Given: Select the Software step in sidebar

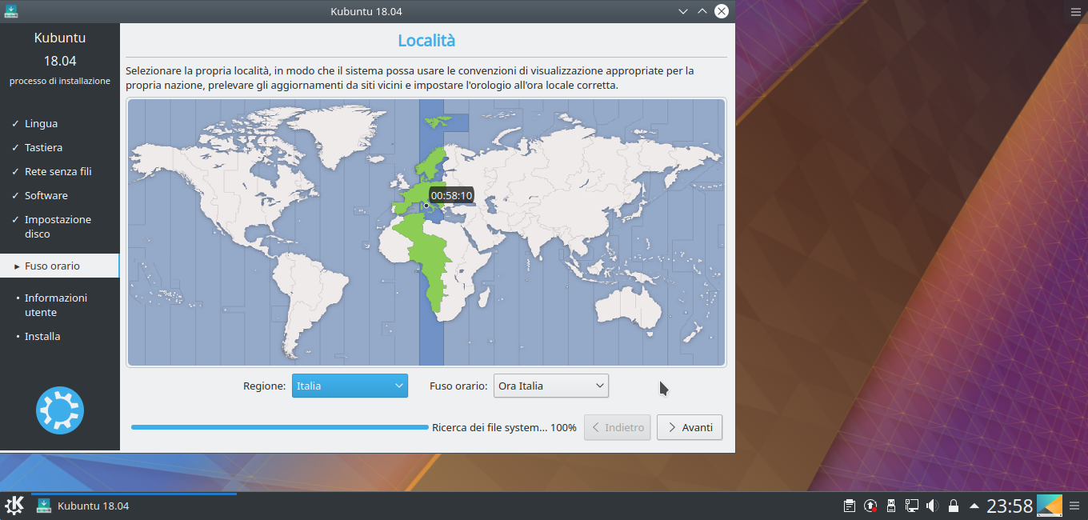Looking at the screenshot, I should (46, 196).
